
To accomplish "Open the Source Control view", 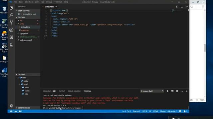I will (x=11, y=22).
